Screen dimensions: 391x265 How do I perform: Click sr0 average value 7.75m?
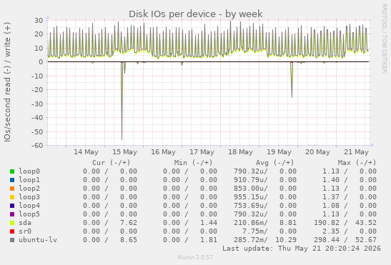(x=255, y=231)
